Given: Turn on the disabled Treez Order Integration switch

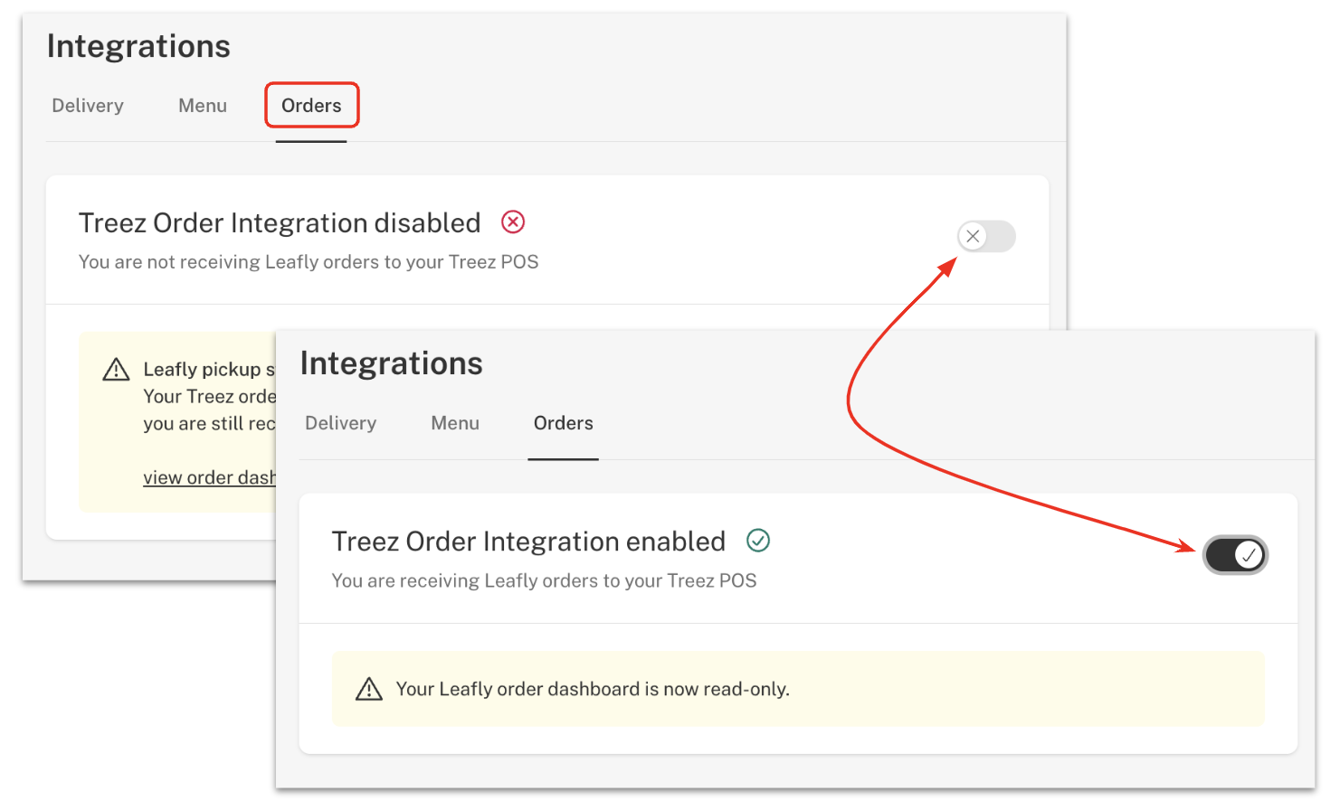Looking at the screenshot, I should pos(986,237).
